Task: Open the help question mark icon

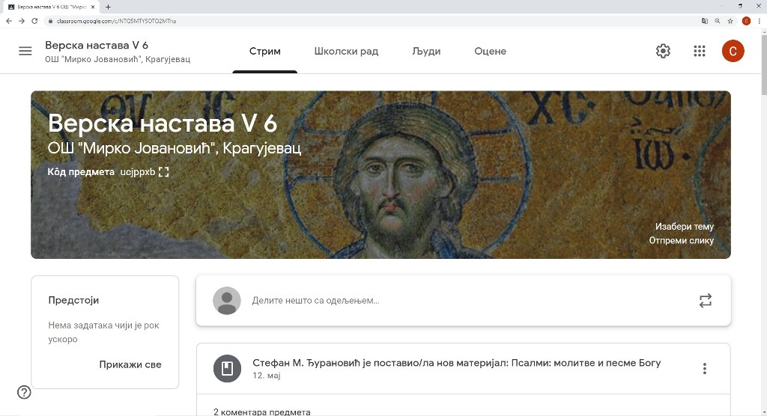Action: [24, 392]
